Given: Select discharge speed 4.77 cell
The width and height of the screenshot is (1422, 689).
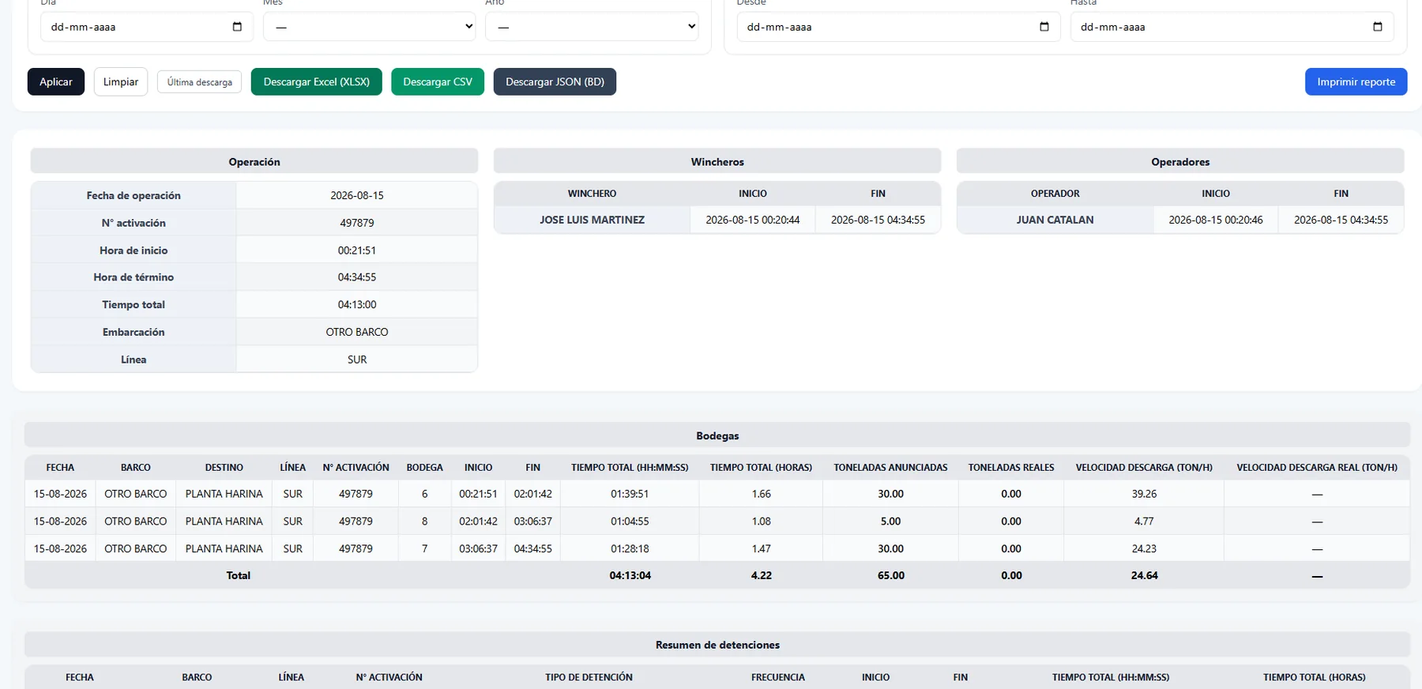Looking at the screenshot, I should [1144, 521].
